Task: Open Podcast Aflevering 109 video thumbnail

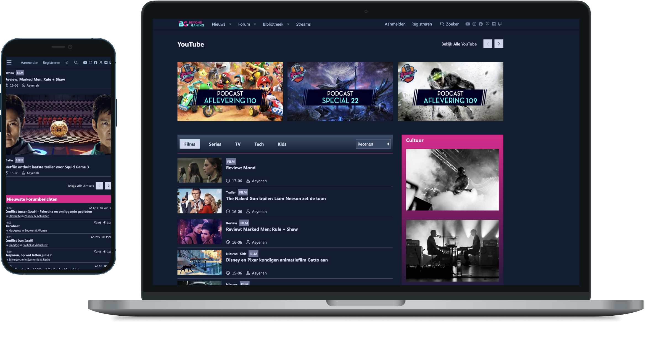Action: 450,91
